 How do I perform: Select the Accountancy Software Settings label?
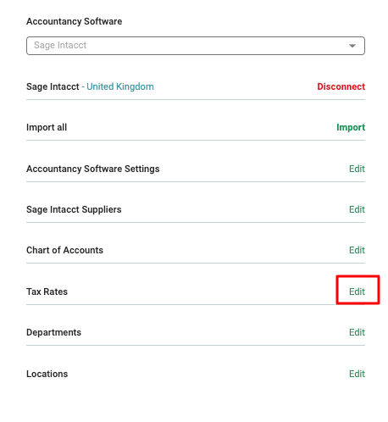[x=93, y=169]
